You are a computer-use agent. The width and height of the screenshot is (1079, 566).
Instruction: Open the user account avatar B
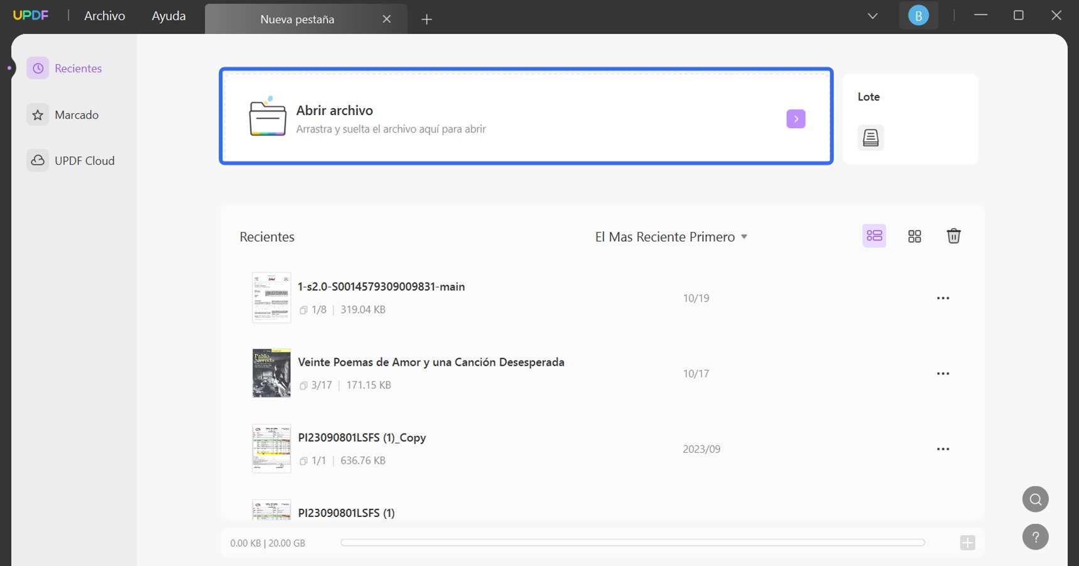tap(918, 16)
